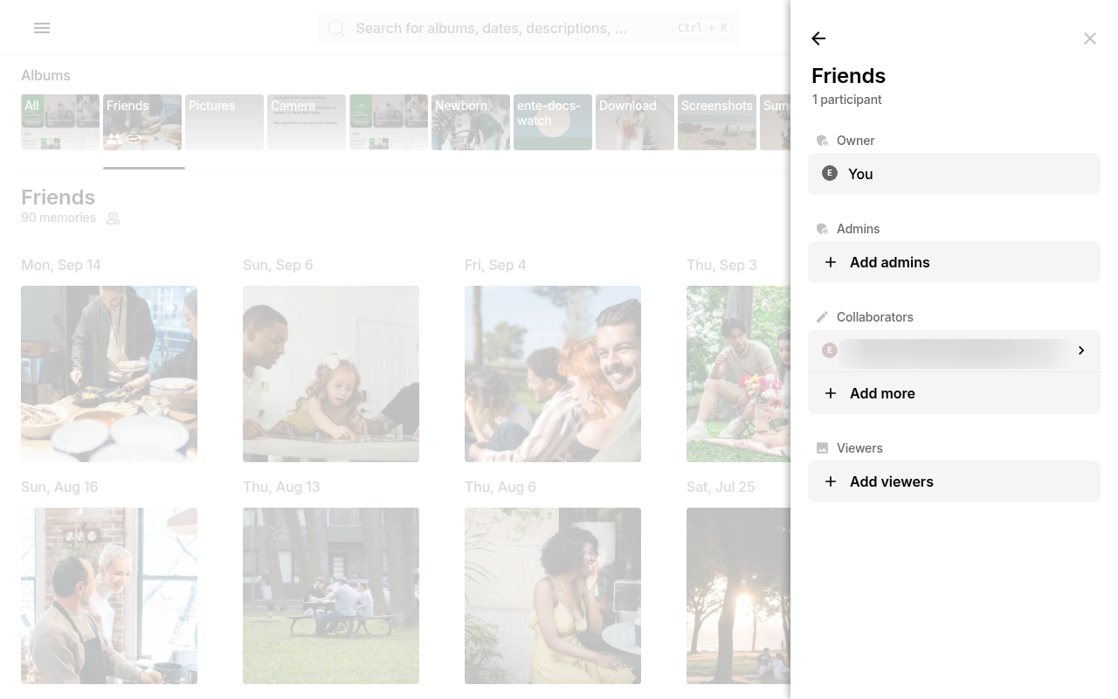The image size is (1118, 699).
Task: Open the Sun, Aug 16 photo
Action: [109, 596]
